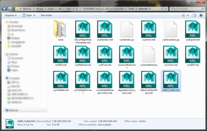207x131 pixels.
Task: Expand the Open button dropdown arrow
Action: pos(34,15)
